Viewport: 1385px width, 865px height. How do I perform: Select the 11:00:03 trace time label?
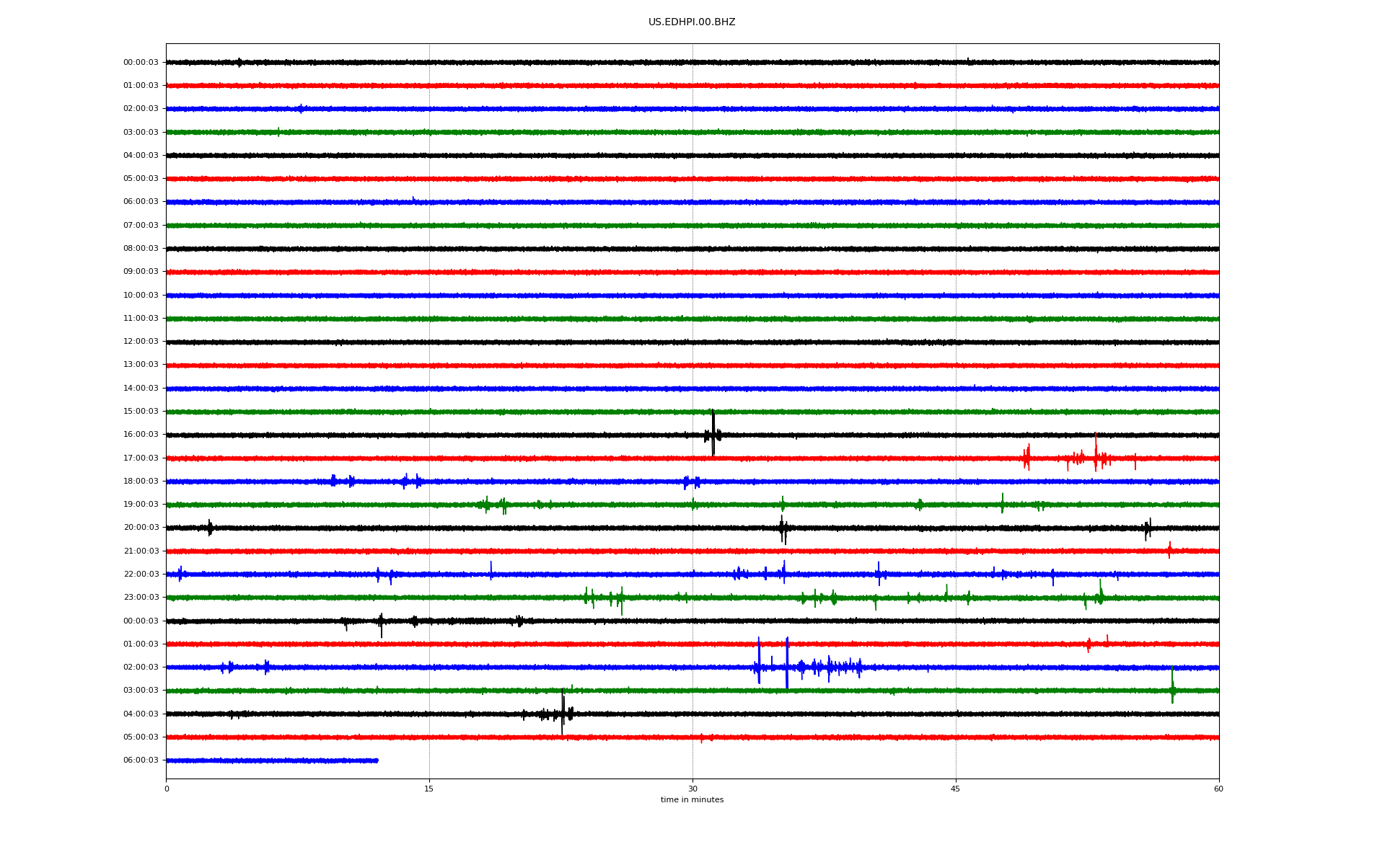tap(141, 319)
